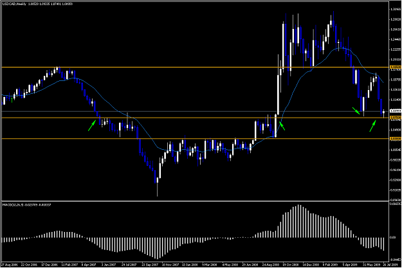
Task: Select the 27 Aug 2006 date label
Action: click(x=10, y=264)
